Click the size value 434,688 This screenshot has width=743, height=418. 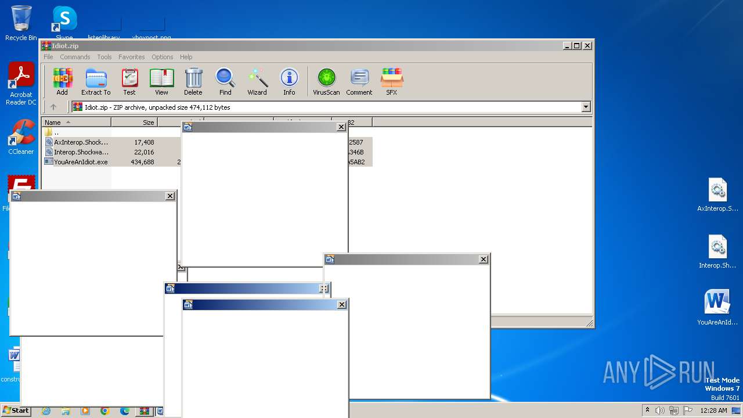tap(142, 162)
